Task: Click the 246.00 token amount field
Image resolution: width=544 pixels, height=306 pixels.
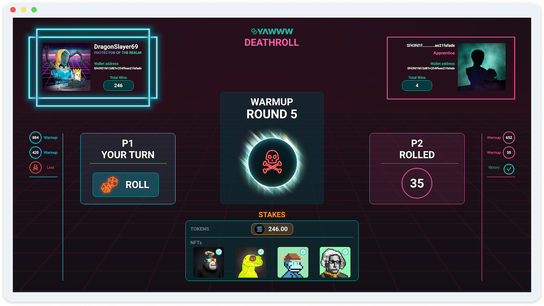Action: (277, 229)
